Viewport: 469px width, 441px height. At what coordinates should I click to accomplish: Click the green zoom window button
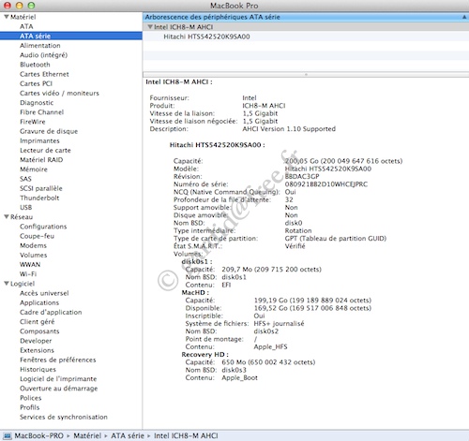(31, 6)
